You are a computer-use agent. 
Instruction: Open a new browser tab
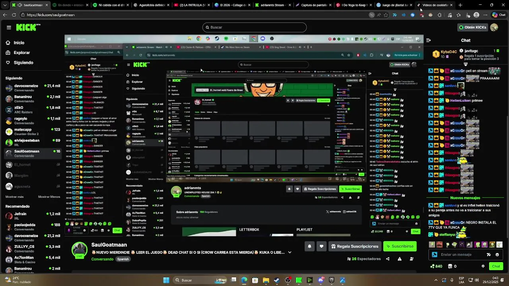click(x=460, y=5)
